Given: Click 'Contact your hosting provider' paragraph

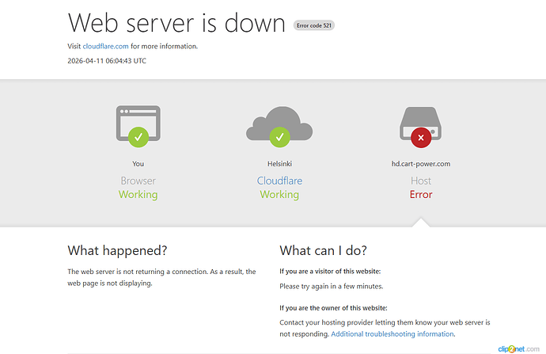Looking at the screenshot, I should coord(385,328).
